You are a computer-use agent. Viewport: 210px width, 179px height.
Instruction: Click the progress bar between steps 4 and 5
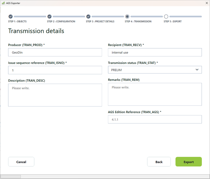tap(147, 16)
